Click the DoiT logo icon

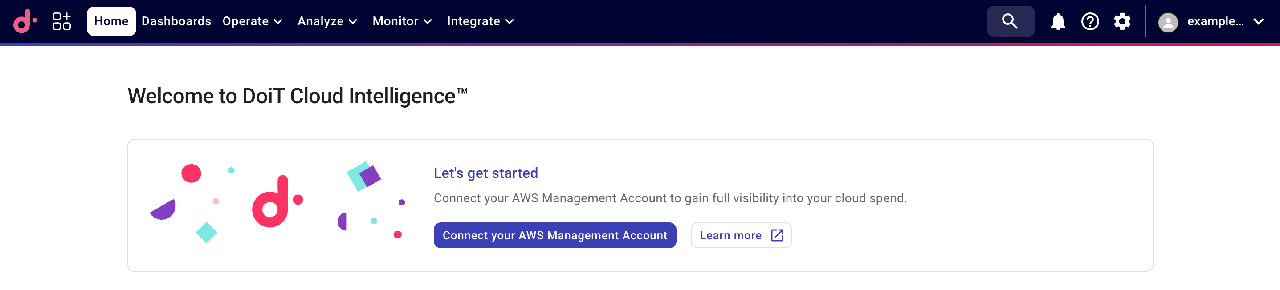(x=25, y=21)
